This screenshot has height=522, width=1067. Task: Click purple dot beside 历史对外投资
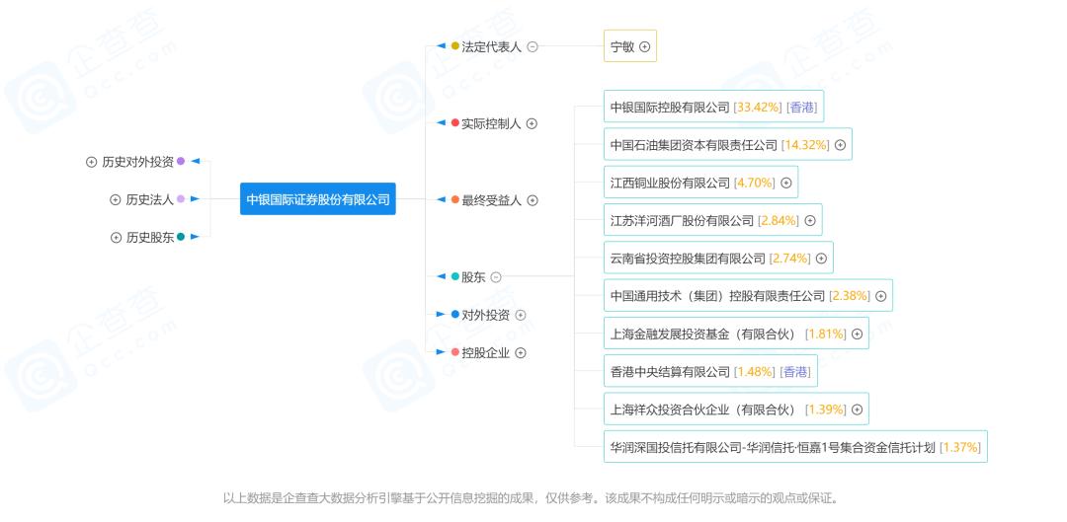[181, 161]
